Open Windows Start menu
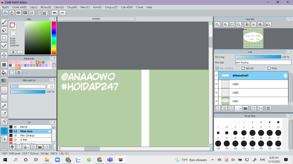Image resolution: width=293 pixels, height=164 pixels. pos(5,160)
